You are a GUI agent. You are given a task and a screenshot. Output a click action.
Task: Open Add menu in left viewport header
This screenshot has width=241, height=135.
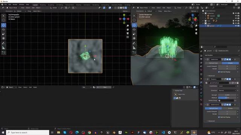(33, 7)
